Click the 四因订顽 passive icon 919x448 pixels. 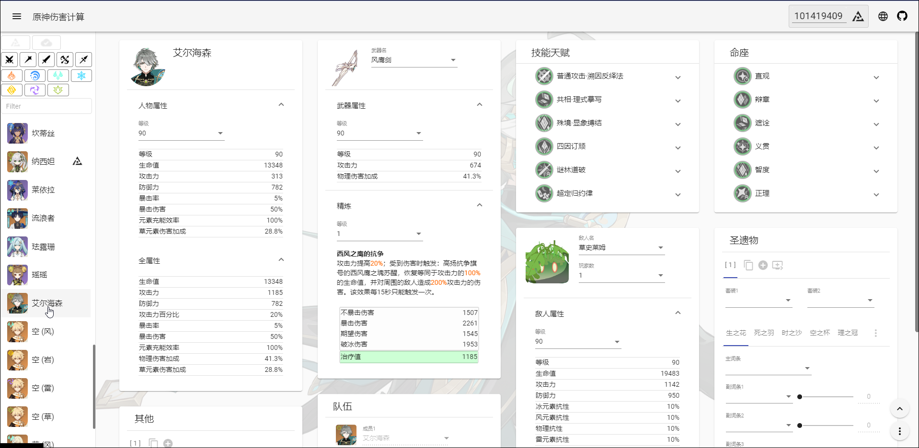coord(544,146)
